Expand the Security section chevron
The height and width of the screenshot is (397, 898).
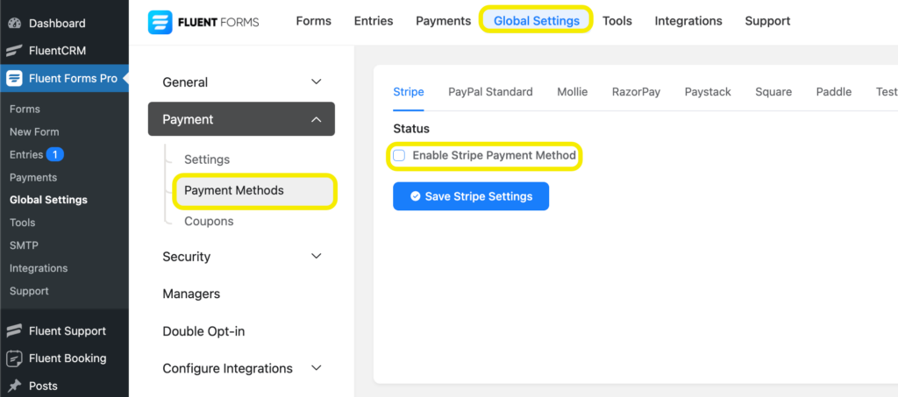[x=316, y=256]
